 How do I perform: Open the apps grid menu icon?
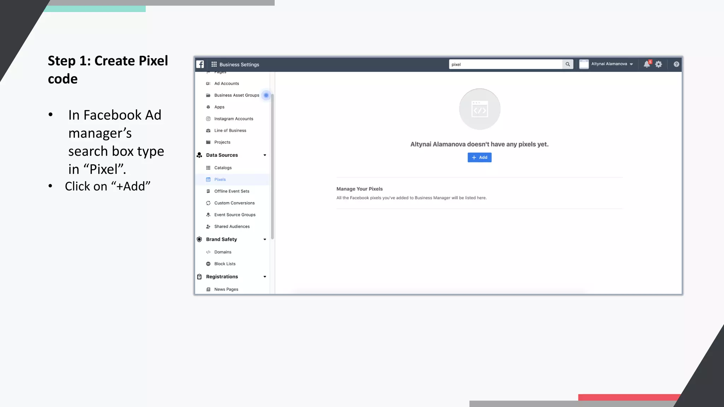(214, 64)
